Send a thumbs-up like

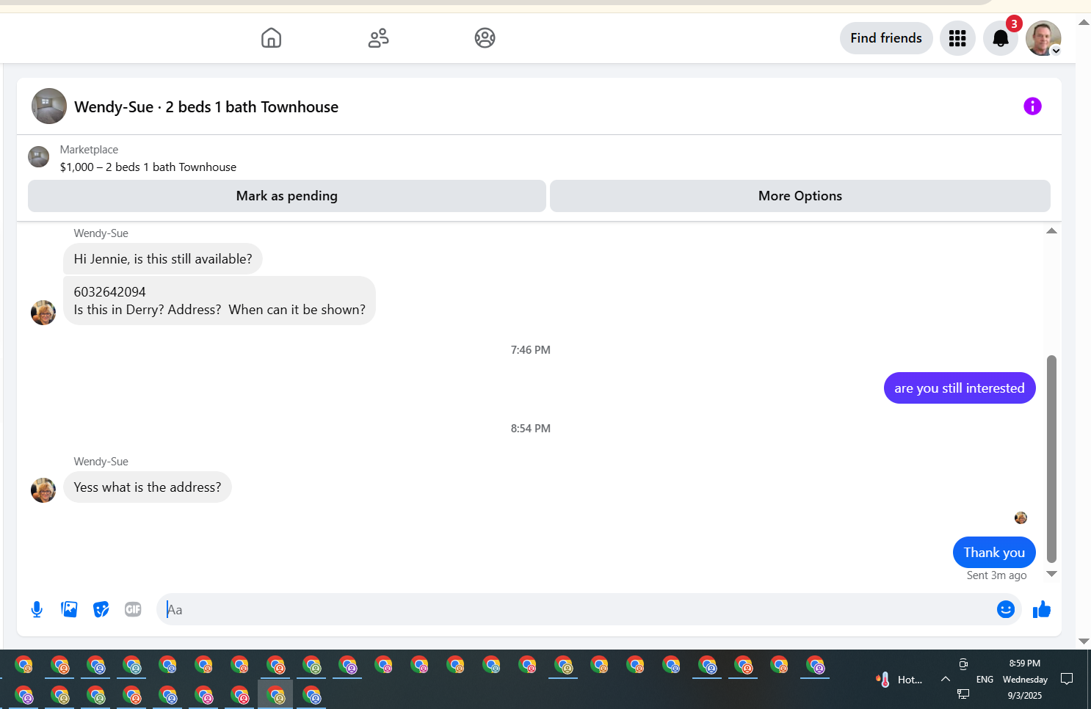(1042, 609)
